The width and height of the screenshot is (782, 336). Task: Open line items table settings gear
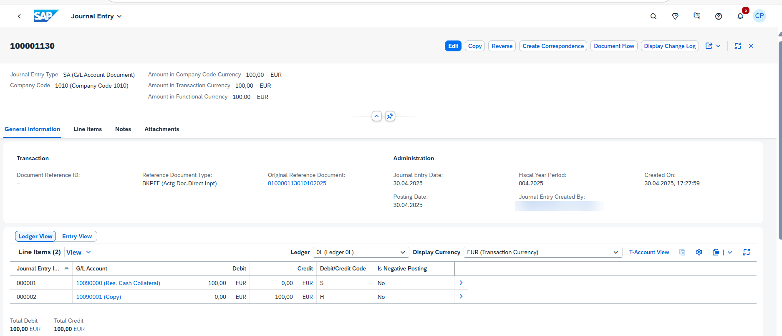[699, 252]
